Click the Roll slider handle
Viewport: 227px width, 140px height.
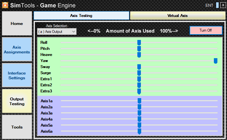coord(139,43)
